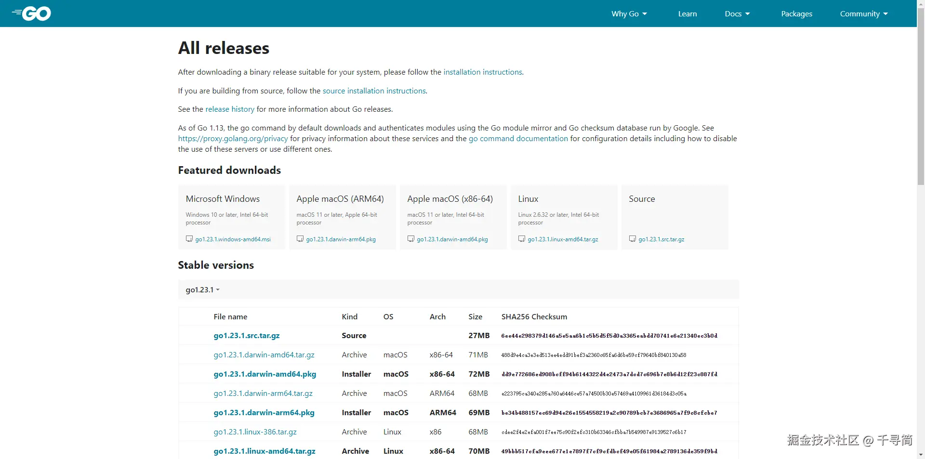The height and width of the screenshot is (459, 925).
Task: Click "x86" arch cell in linux-386 row
Action: tap(436, 432)
